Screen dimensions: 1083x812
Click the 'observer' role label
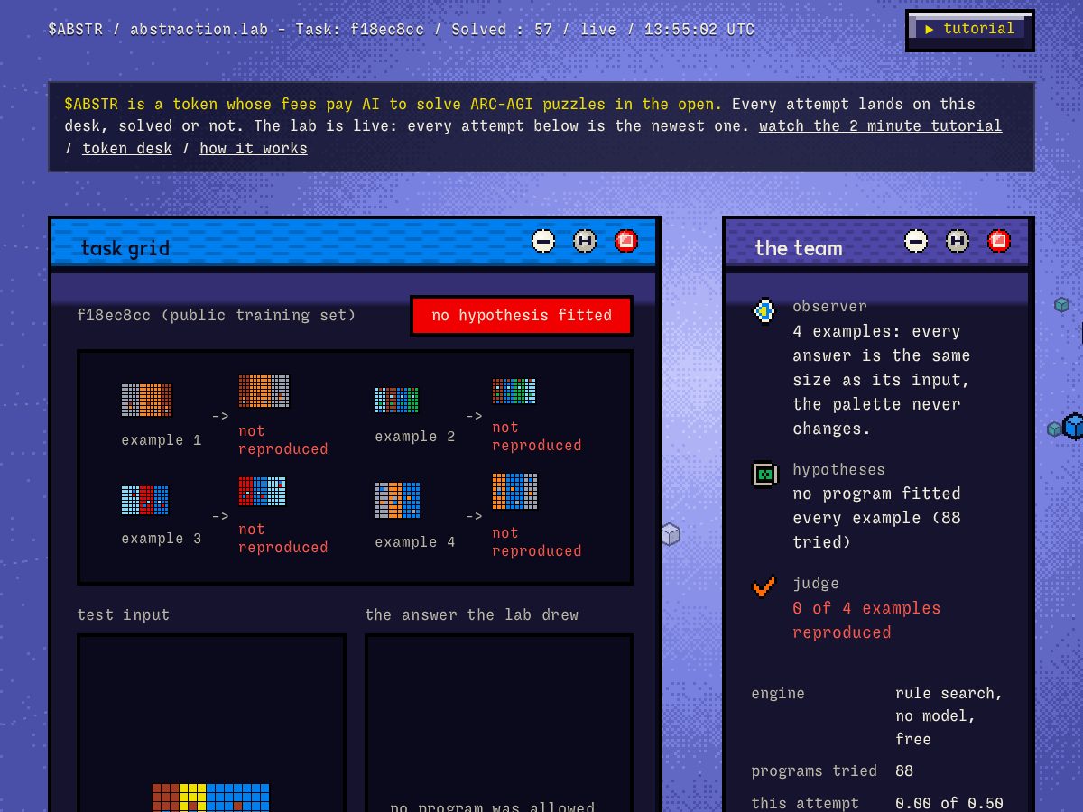829,307
